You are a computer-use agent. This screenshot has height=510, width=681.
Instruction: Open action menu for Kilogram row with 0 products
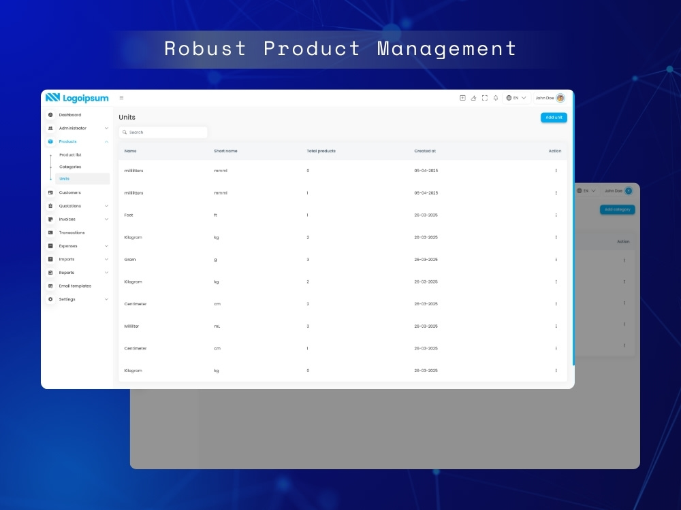pyautogui.click(x=556, y=371)
